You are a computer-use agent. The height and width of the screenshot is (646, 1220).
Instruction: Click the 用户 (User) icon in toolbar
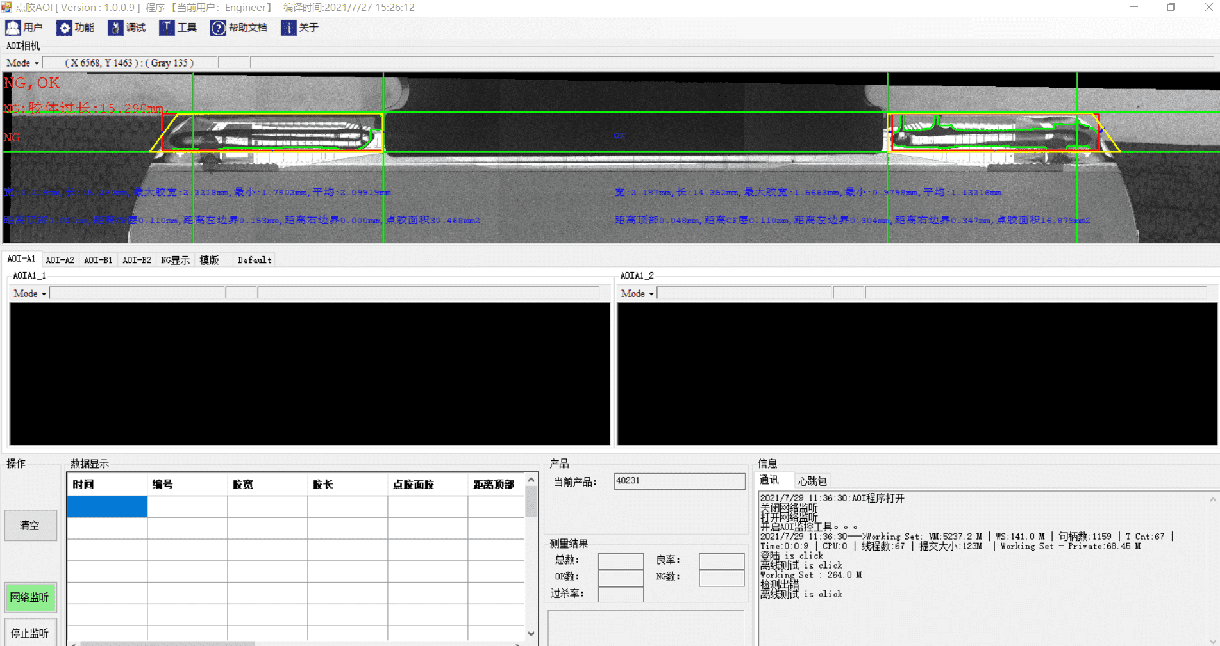[x=13, y=28]
